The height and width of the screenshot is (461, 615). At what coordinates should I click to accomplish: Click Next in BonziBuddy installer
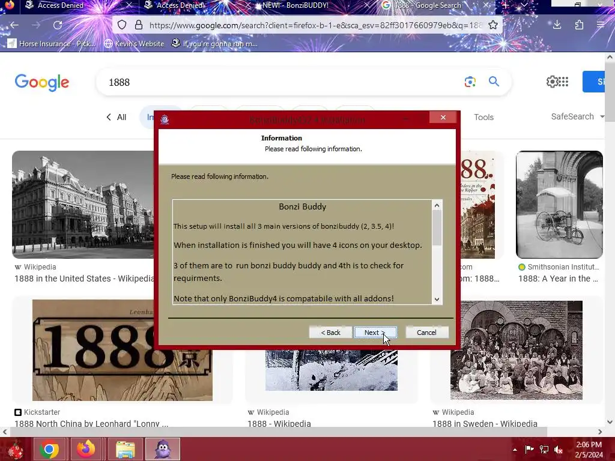[375, 333]
